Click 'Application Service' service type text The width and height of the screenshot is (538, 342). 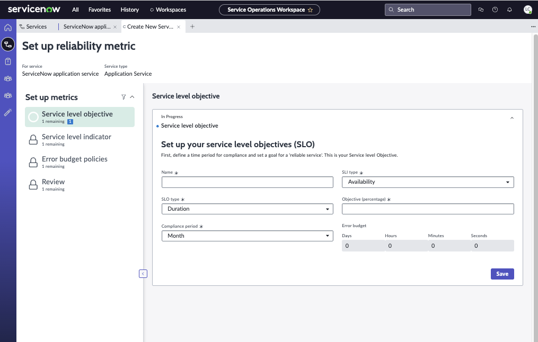coord(128,74)
